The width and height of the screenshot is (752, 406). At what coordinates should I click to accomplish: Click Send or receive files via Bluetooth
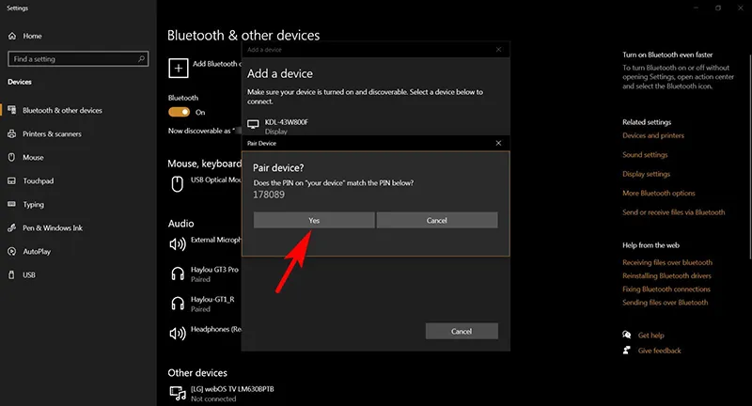(673, 212)
